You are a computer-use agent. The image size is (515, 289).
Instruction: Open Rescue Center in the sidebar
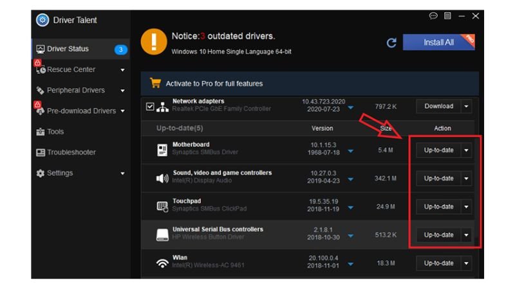coord(81,69)
